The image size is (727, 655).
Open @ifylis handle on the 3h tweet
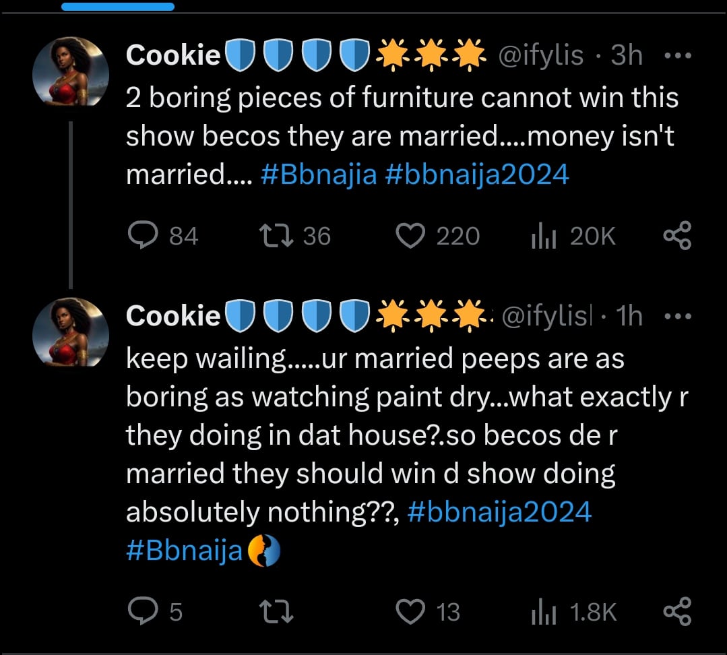[x=540, y=56]
